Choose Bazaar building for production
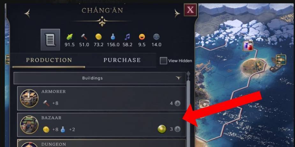This screenshot has width=295, height=147. 102,125
